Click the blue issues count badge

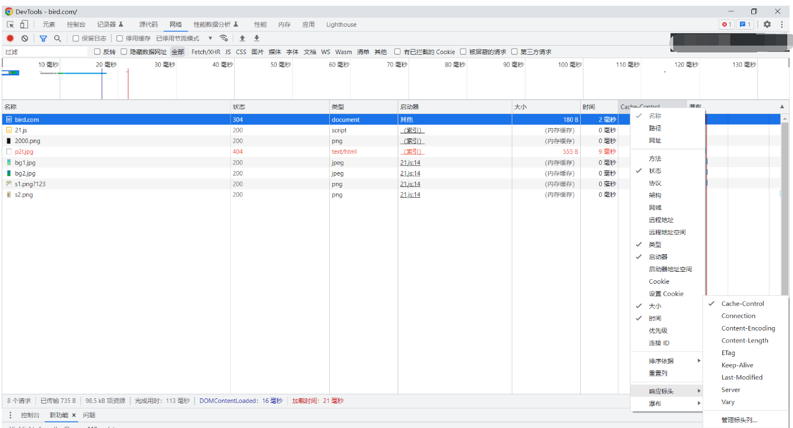click(745, 25)
